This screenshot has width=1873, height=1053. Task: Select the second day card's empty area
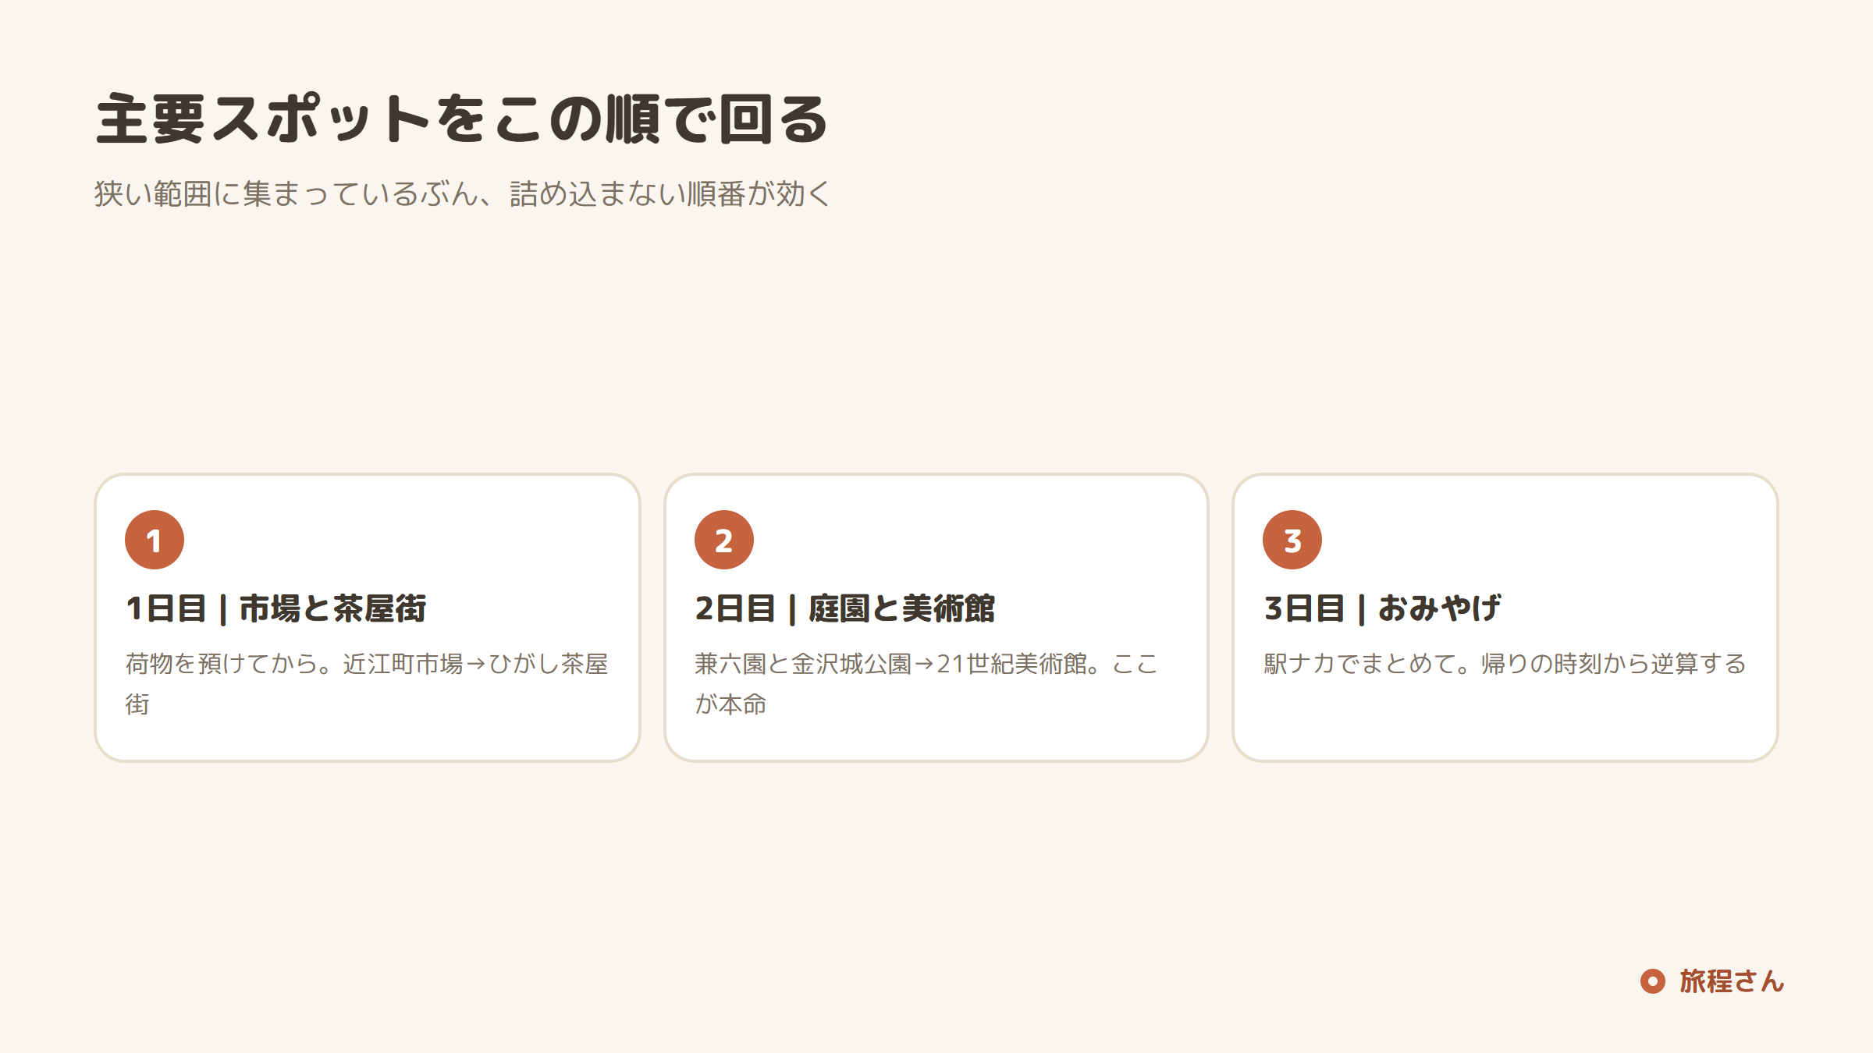coord(976,538)
